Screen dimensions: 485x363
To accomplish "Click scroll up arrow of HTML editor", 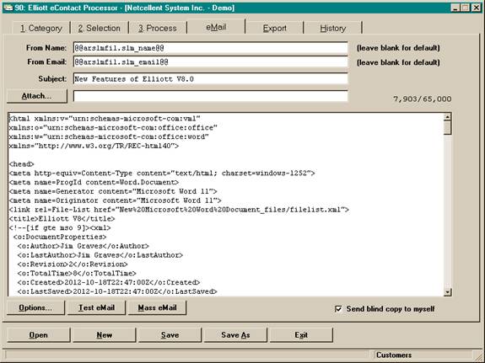I will [447, 117].
